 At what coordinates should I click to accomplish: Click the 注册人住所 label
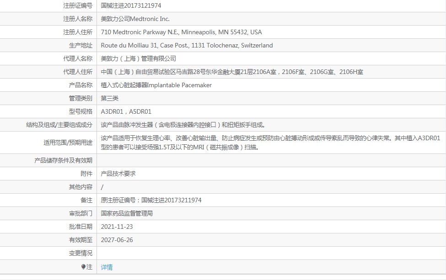point(78,32)
